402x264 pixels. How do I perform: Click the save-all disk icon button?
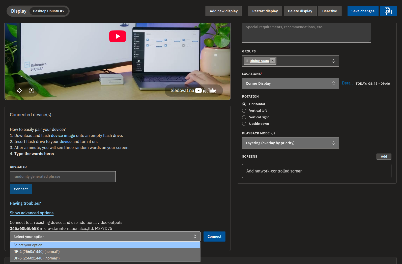click(x=388, y=11)
